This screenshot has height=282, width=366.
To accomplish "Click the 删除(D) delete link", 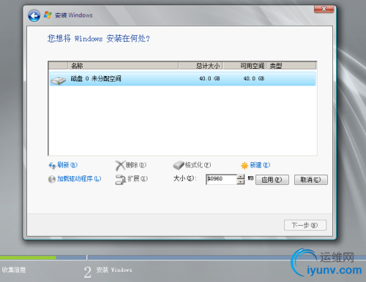I will [136, 165].
